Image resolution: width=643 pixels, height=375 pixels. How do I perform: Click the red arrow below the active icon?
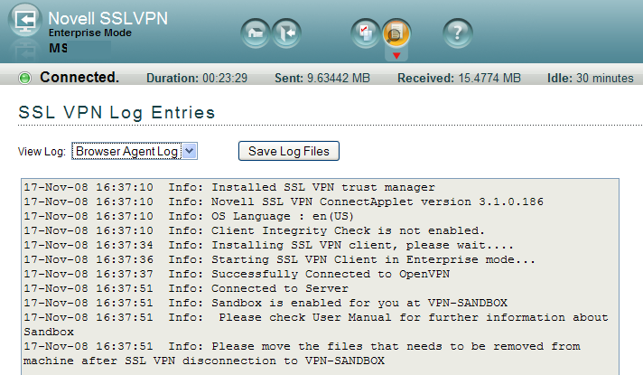coord(396,55)
